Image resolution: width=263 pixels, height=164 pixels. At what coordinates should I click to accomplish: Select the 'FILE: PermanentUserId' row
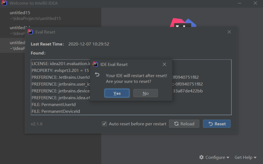[x=131, y=104]
